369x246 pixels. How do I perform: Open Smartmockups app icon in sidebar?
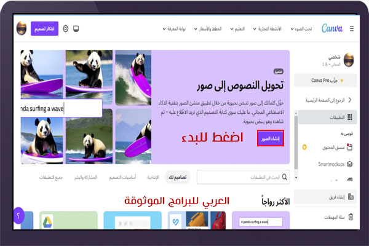coord(350,164)
